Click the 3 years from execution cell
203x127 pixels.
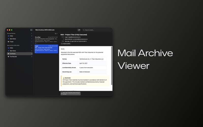(92, 68)
